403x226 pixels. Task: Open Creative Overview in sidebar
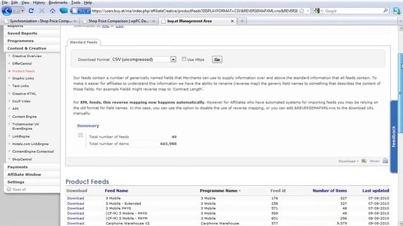[x=27, y=56]
